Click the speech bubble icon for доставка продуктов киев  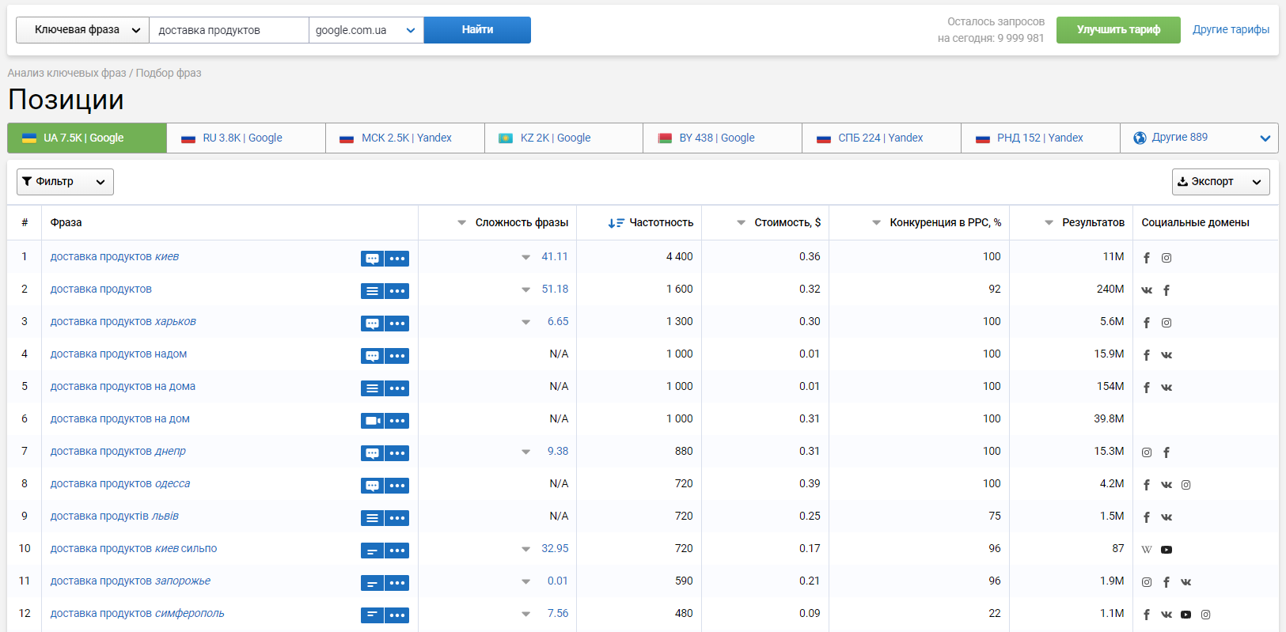(372, 259)
